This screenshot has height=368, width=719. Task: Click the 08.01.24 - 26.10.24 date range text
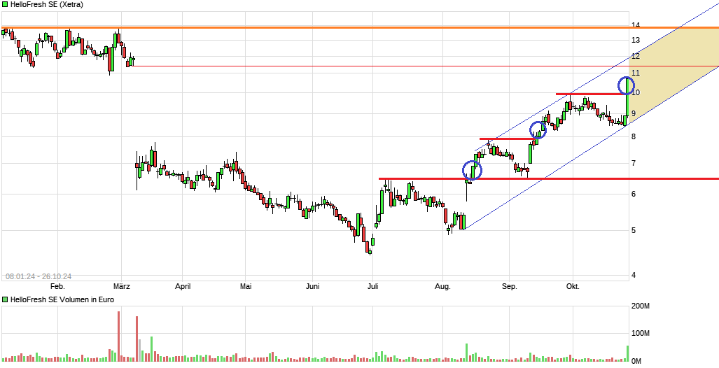coord(39,276)
